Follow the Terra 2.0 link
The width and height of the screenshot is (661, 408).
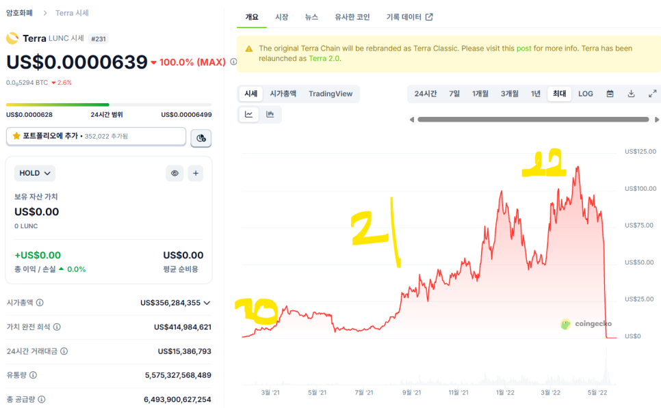coord(324,59)
